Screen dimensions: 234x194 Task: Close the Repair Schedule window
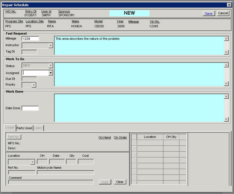229,5
